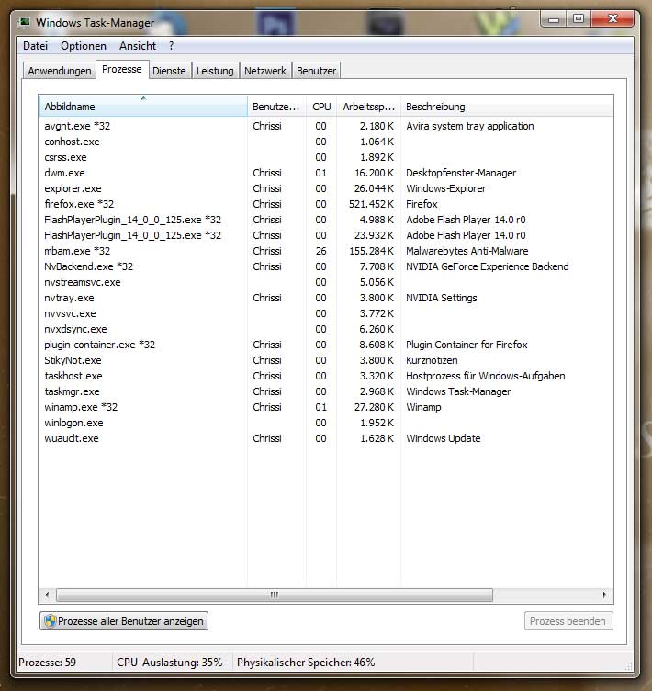Select the nvtray.exe process
Image resolution: width=652 pixels, height=691 pixels.
click(x=326, y=298)
